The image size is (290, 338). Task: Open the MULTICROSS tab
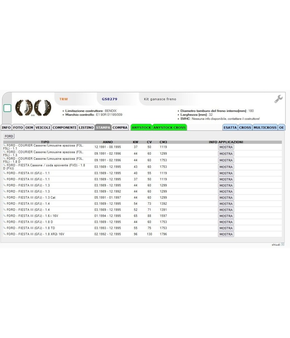265,127
